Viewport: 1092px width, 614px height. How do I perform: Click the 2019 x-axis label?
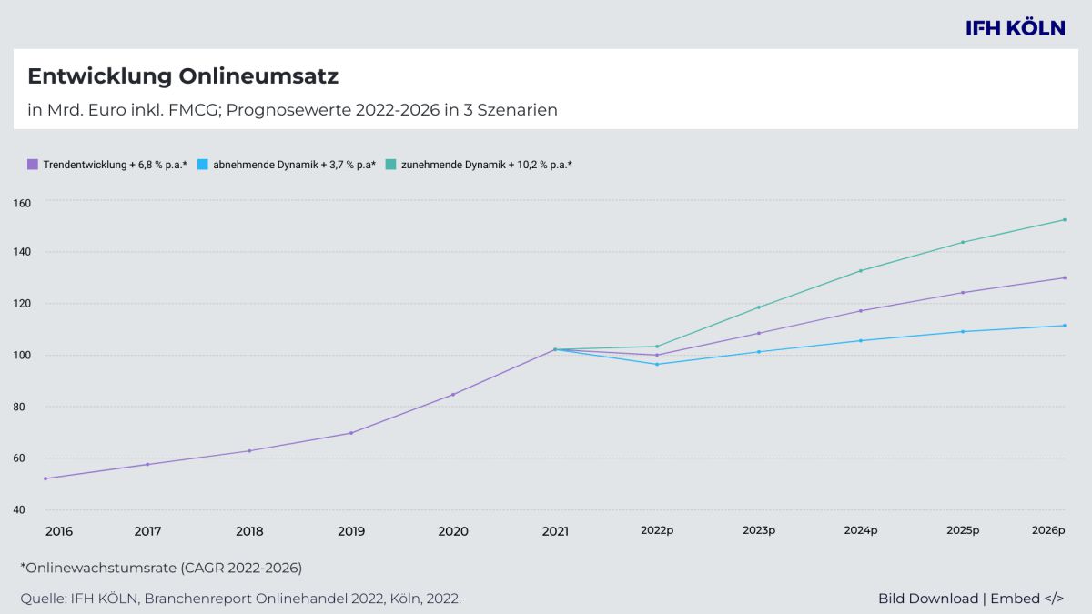(351, 531)
